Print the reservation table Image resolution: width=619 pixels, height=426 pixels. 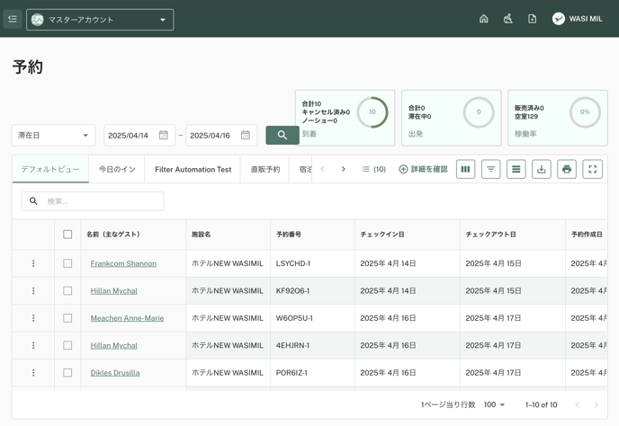[567, 169]
